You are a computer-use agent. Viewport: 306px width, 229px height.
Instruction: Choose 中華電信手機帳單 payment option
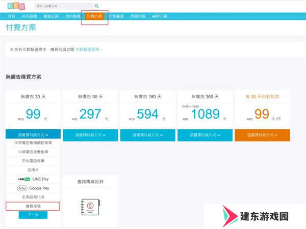33,152
